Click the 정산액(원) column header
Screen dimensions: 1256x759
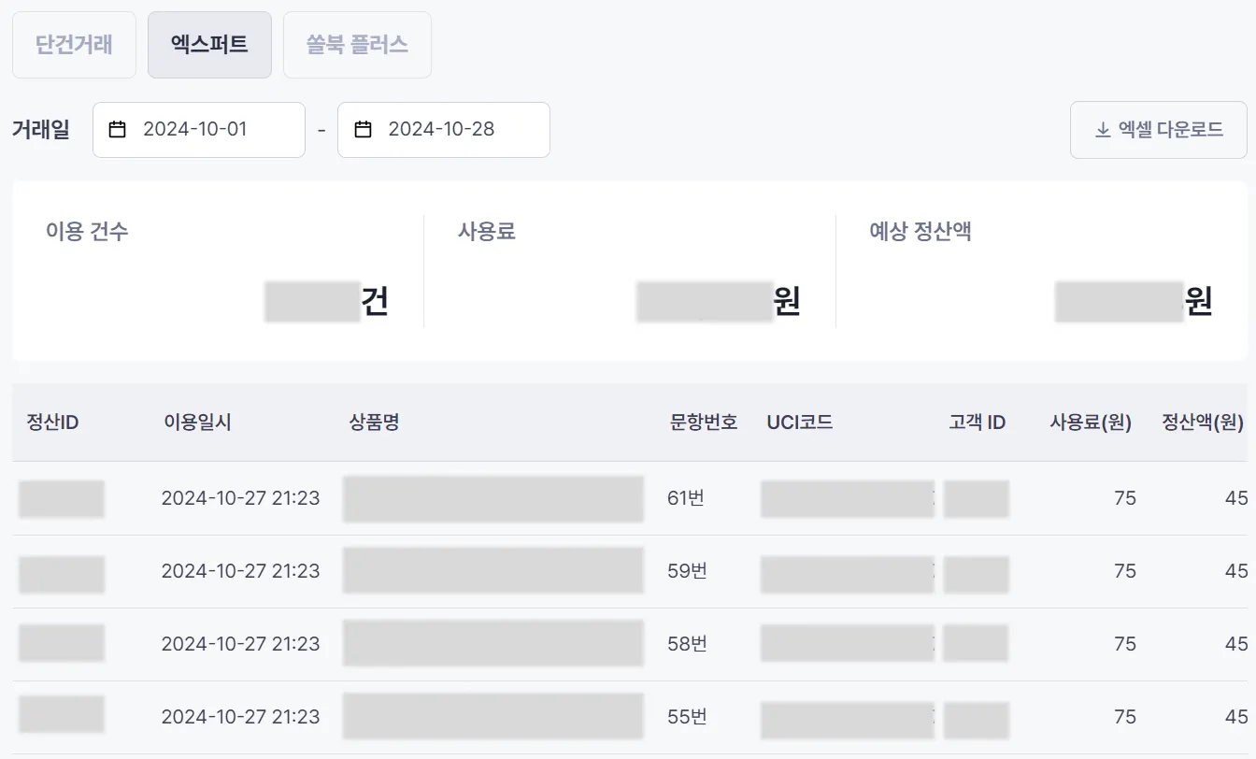1202,422
